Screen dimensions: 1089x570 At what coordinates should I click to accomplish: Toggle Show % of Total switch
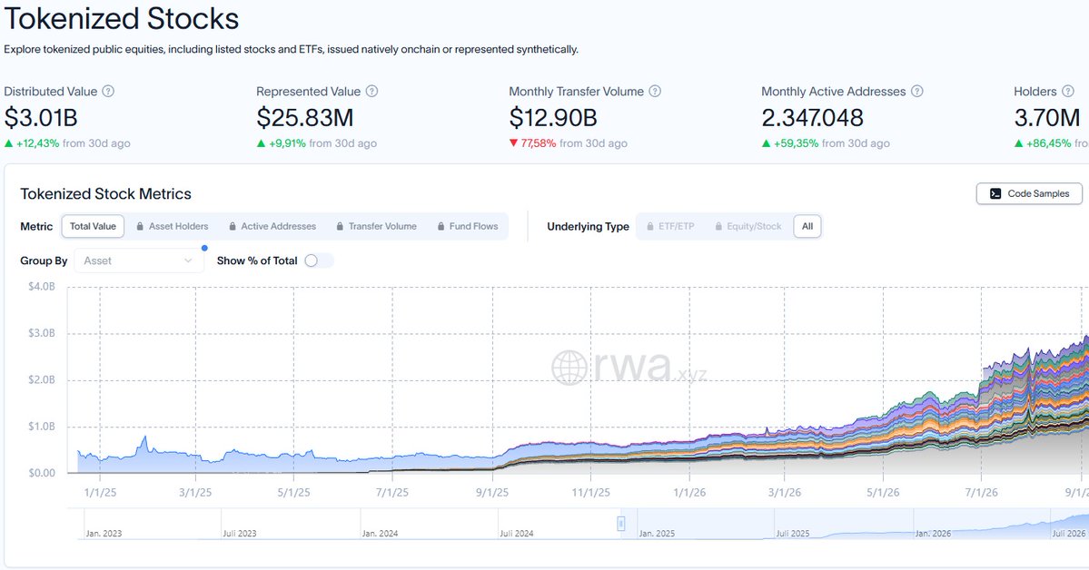click(319, 260)
